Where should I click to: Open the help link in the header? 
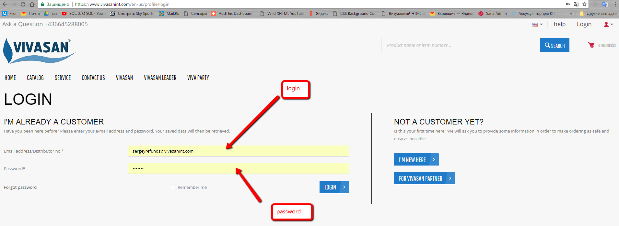(x=560, y=24)
